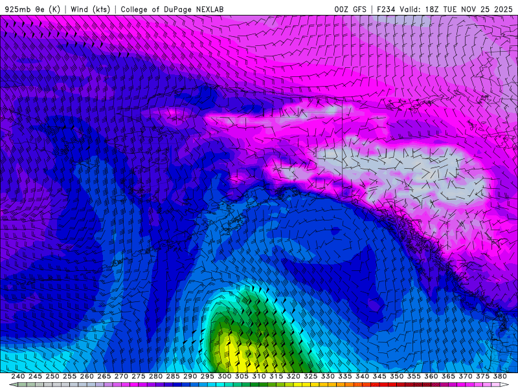Click the 355 value on the color scale

(x=414, y=376)
